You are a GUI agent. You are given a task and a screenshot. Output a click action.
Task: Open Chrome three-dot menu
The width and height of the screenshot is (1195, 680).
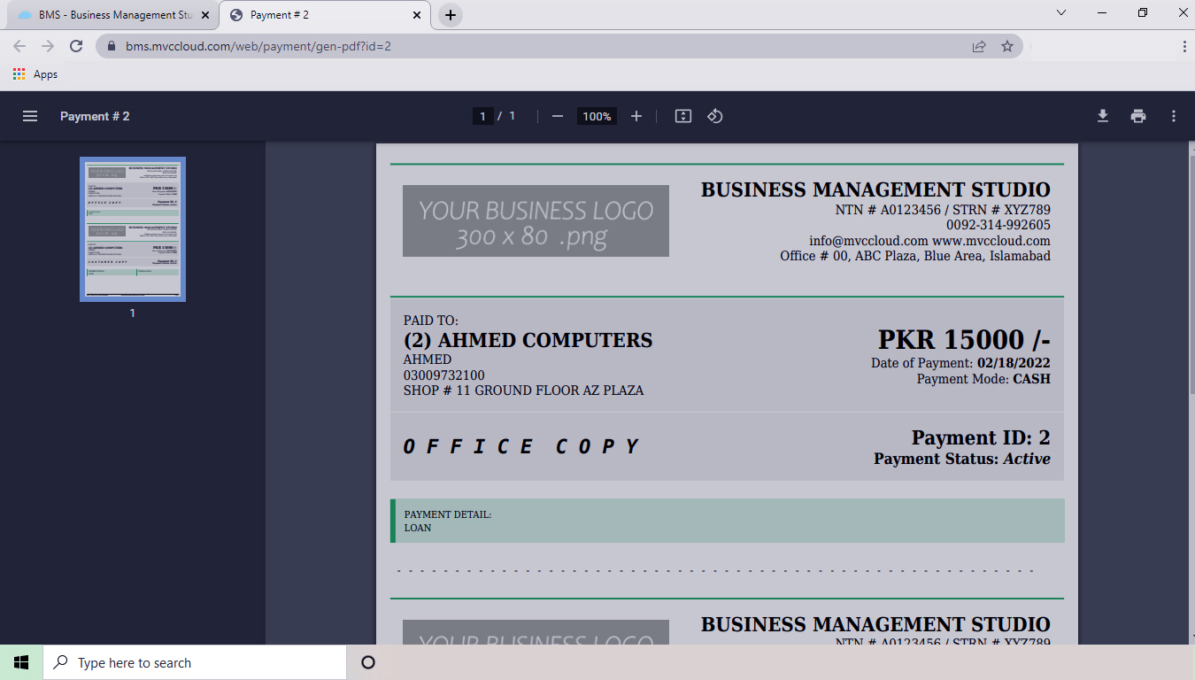[x=1184, y=46]
